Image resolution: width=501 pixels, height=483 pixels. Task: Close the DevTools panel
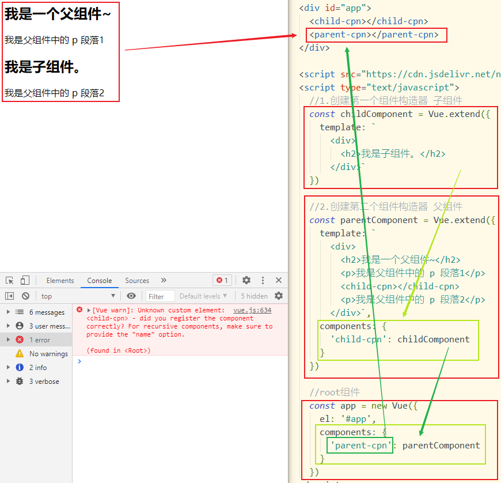pyautogui.click(x=279, y=280)
